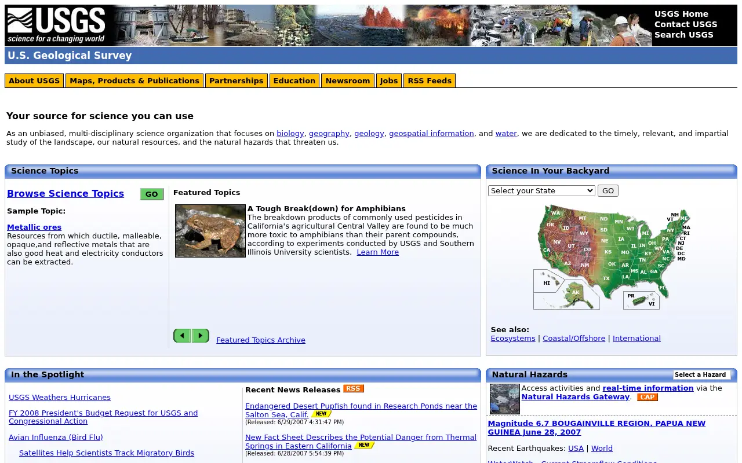Viewport: 742px width, 463px height.
Task: Open the Select your State dropdown
Action: pos(541,190)
